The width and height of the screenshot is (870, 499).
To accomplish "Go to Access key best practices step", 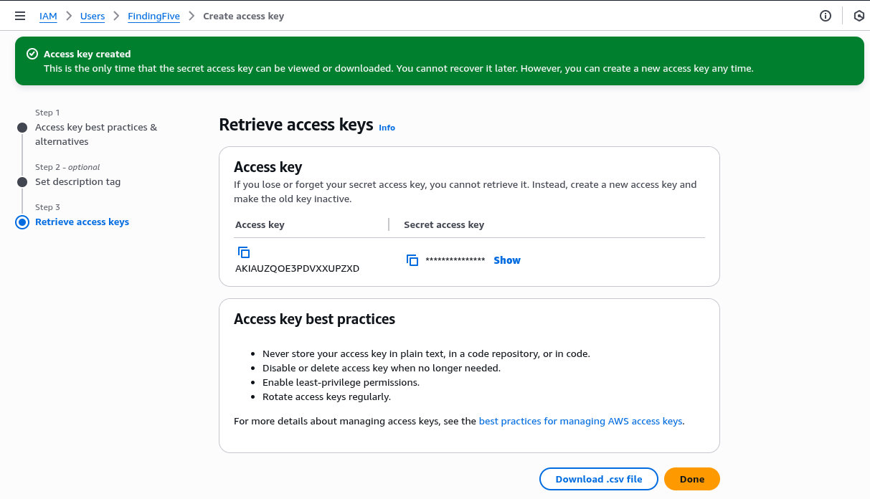I will [x=96, y=134].
